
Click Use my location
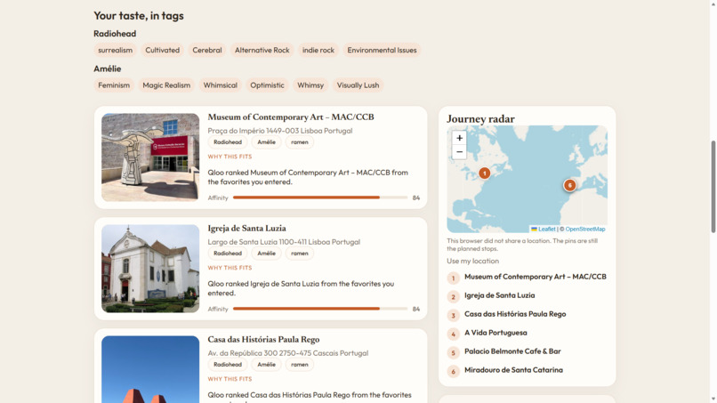click(x=473, y=261)
